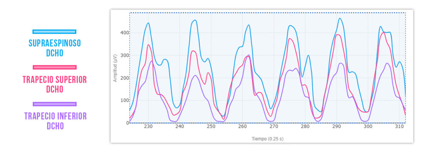This screenshot has width=422, height=153.
Task: Click the pink curve peak near time 305
Action: point(383,32)
